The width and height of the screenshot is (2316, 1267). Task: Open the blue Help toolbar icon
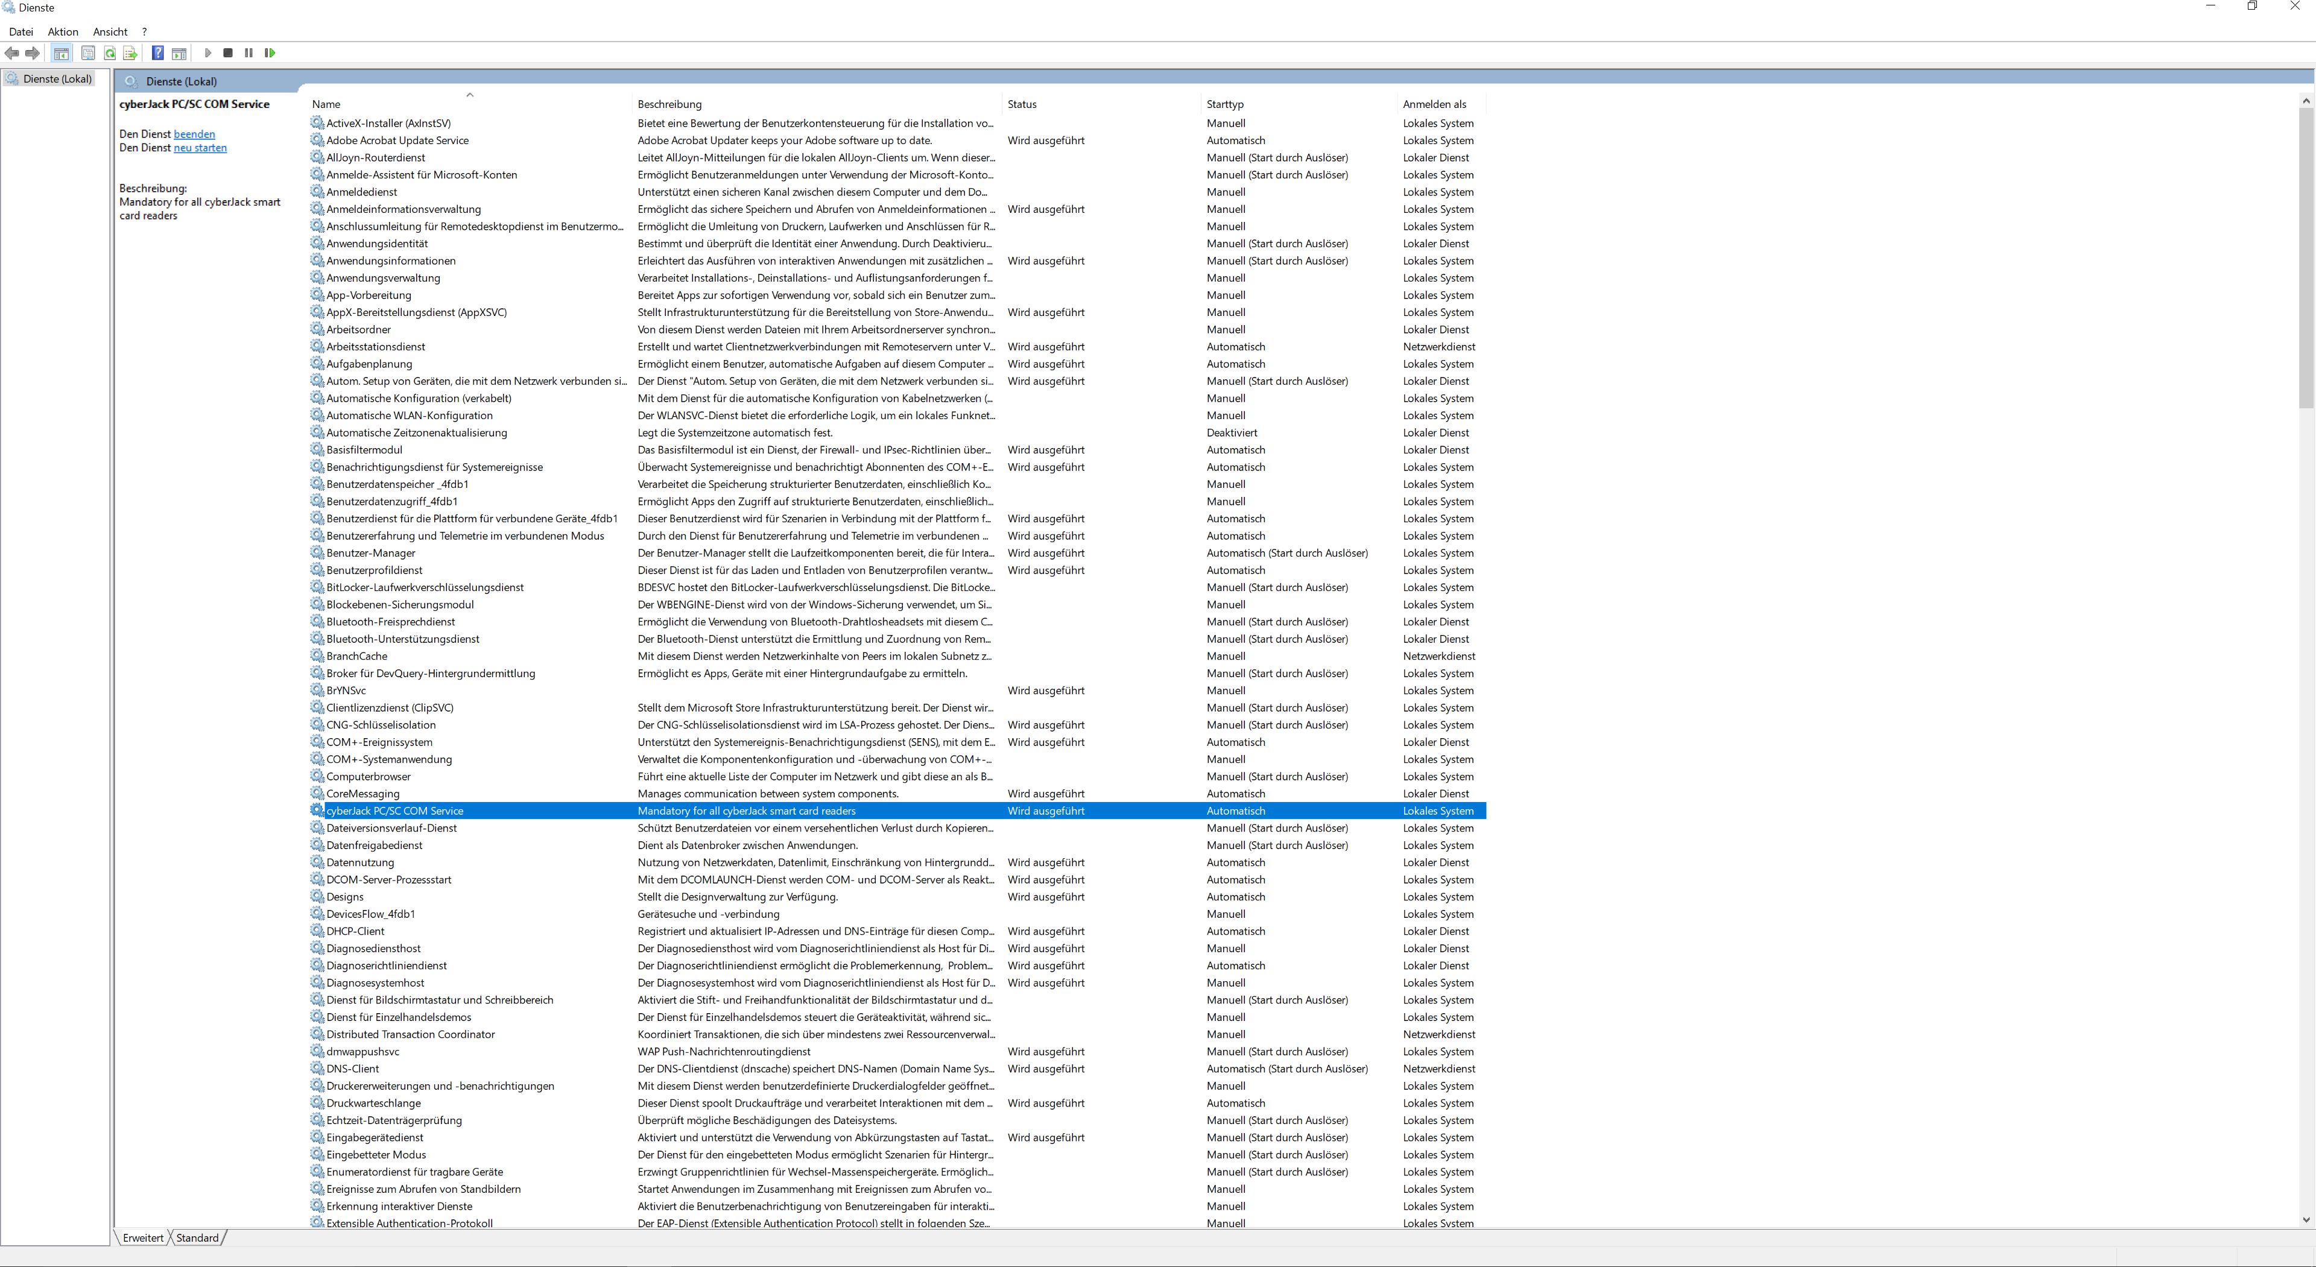tap(157, 53)
